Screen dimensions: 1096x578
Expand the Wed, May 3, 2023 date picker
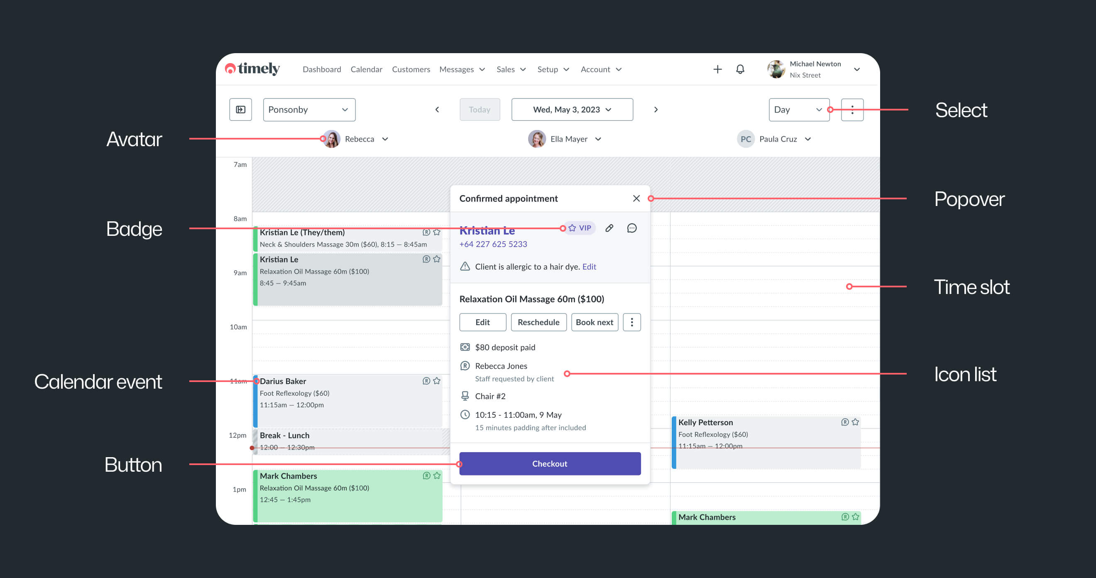pyautogui.click(x=572, y=109)
